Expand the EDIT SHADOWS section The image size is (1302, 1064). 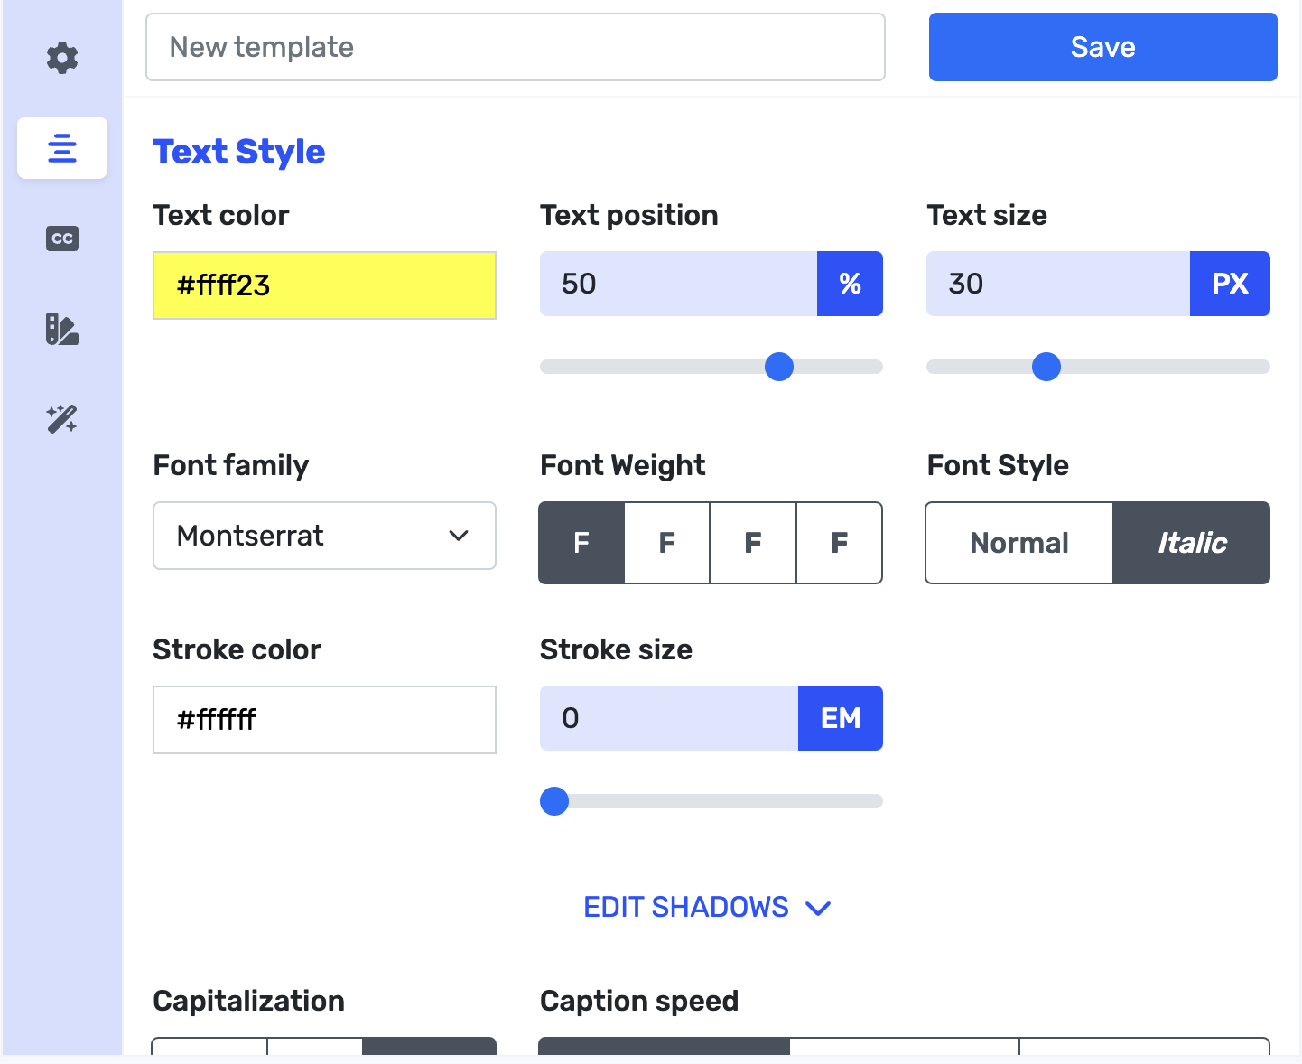tap(707, 907)
